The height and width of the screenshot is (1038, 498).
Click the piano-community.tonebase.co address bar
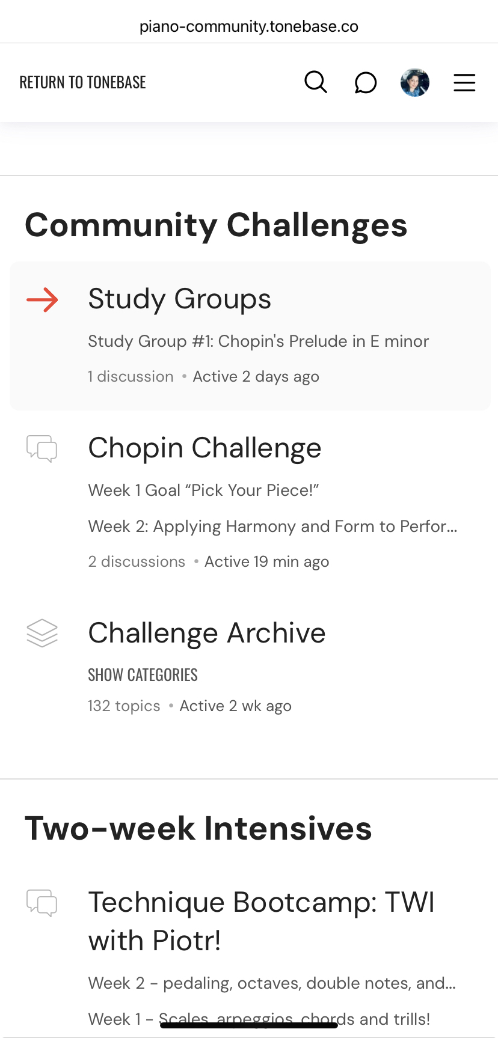tap(249, 26)
